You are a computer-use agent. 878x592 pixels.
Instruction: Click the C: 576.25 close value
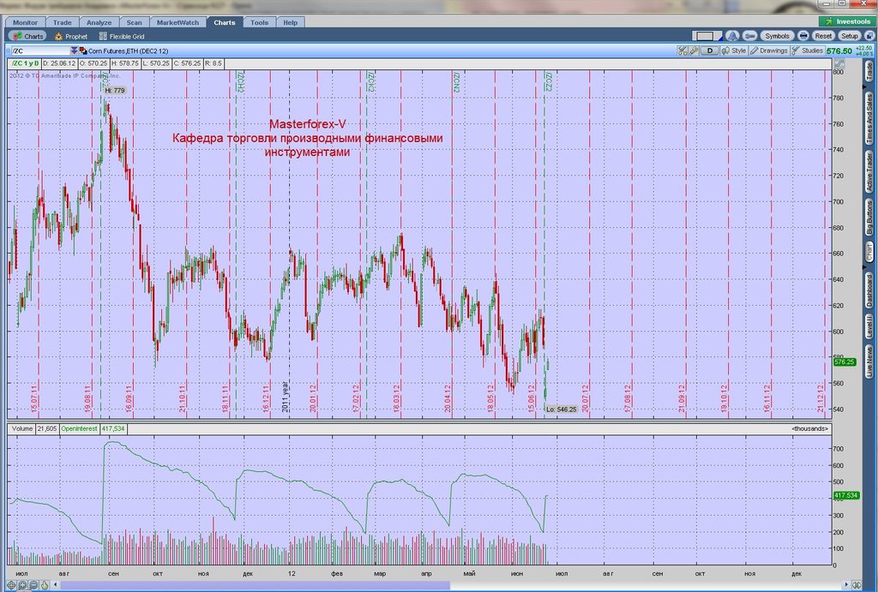[x=187, y=63]
